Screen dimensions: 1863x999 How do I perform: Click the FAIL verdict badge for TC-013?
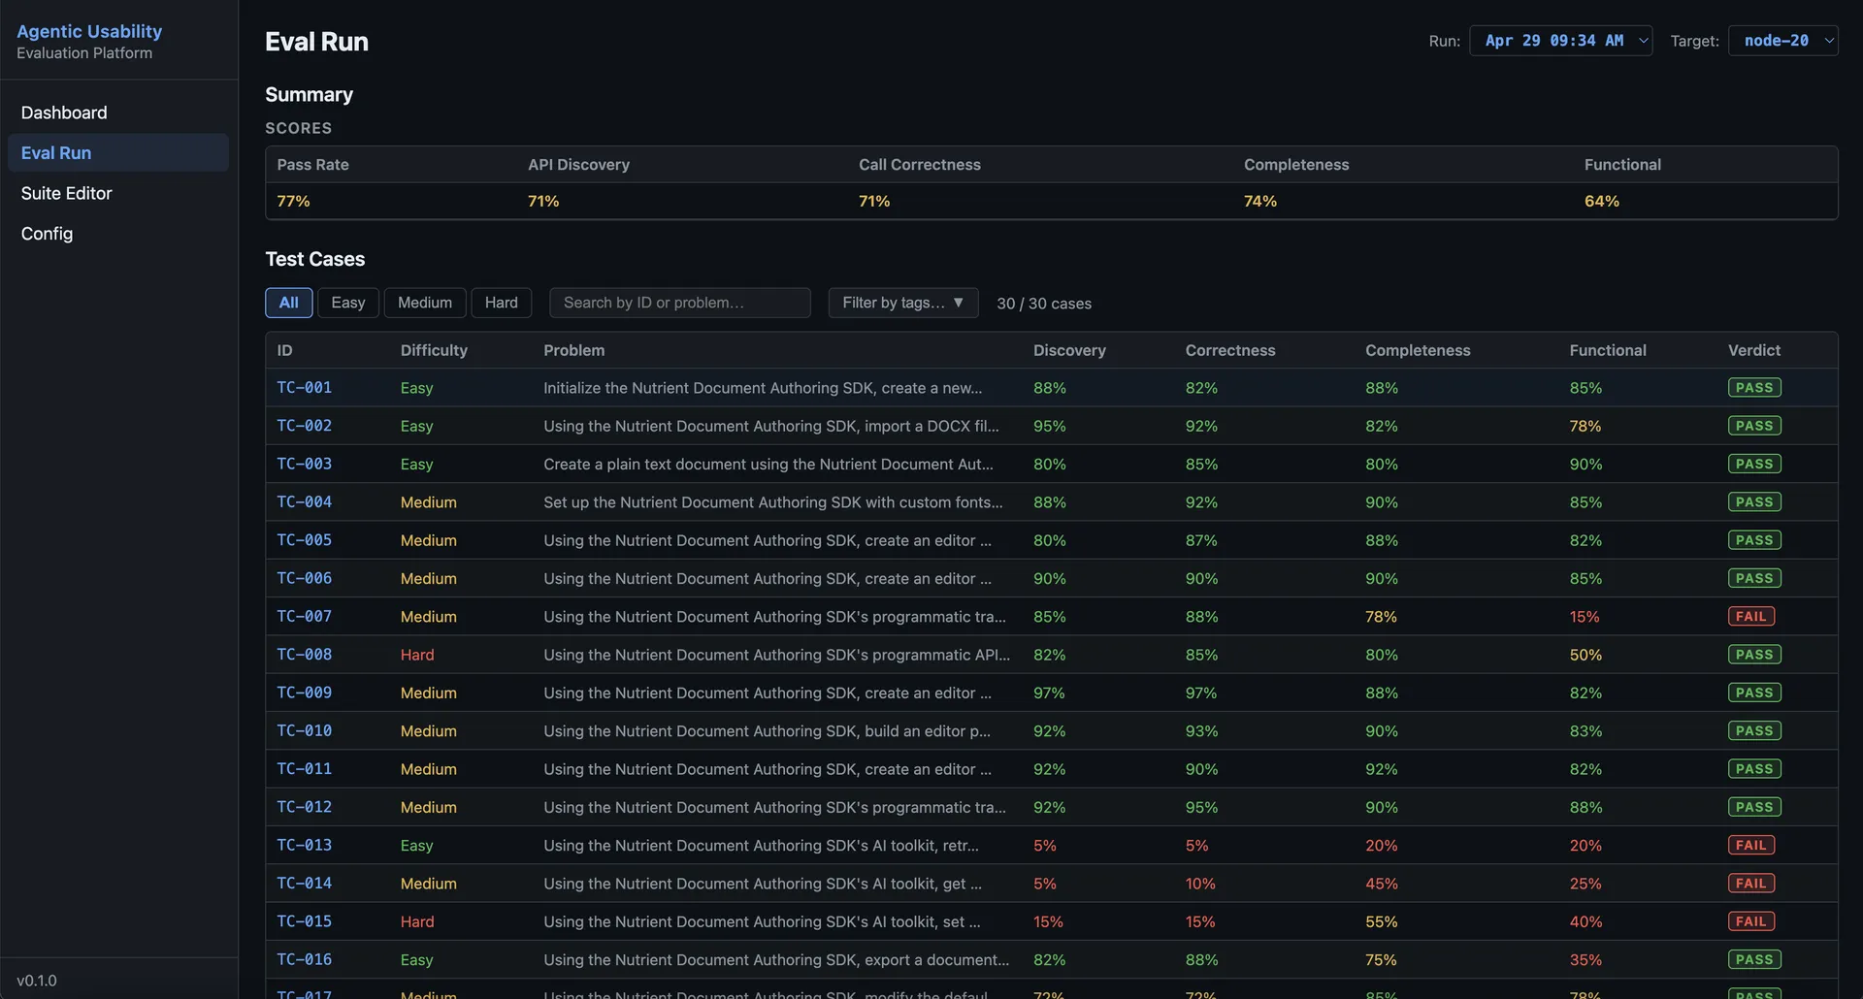[1751, 846]
